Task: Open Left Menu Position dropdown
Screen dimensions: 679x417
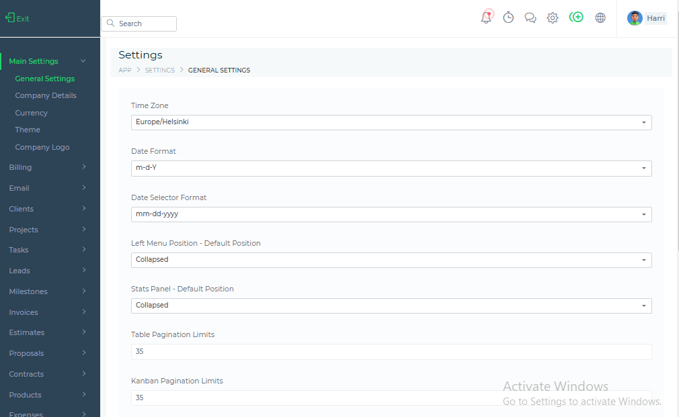Action: [x=391, y=260]
